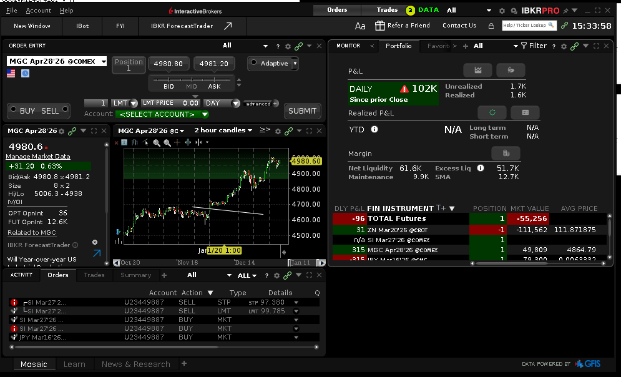The width and height of the screenshot is (621, 377).
Task: Refresh Realized P&L with the circular arrow icon
Action: 492,112
